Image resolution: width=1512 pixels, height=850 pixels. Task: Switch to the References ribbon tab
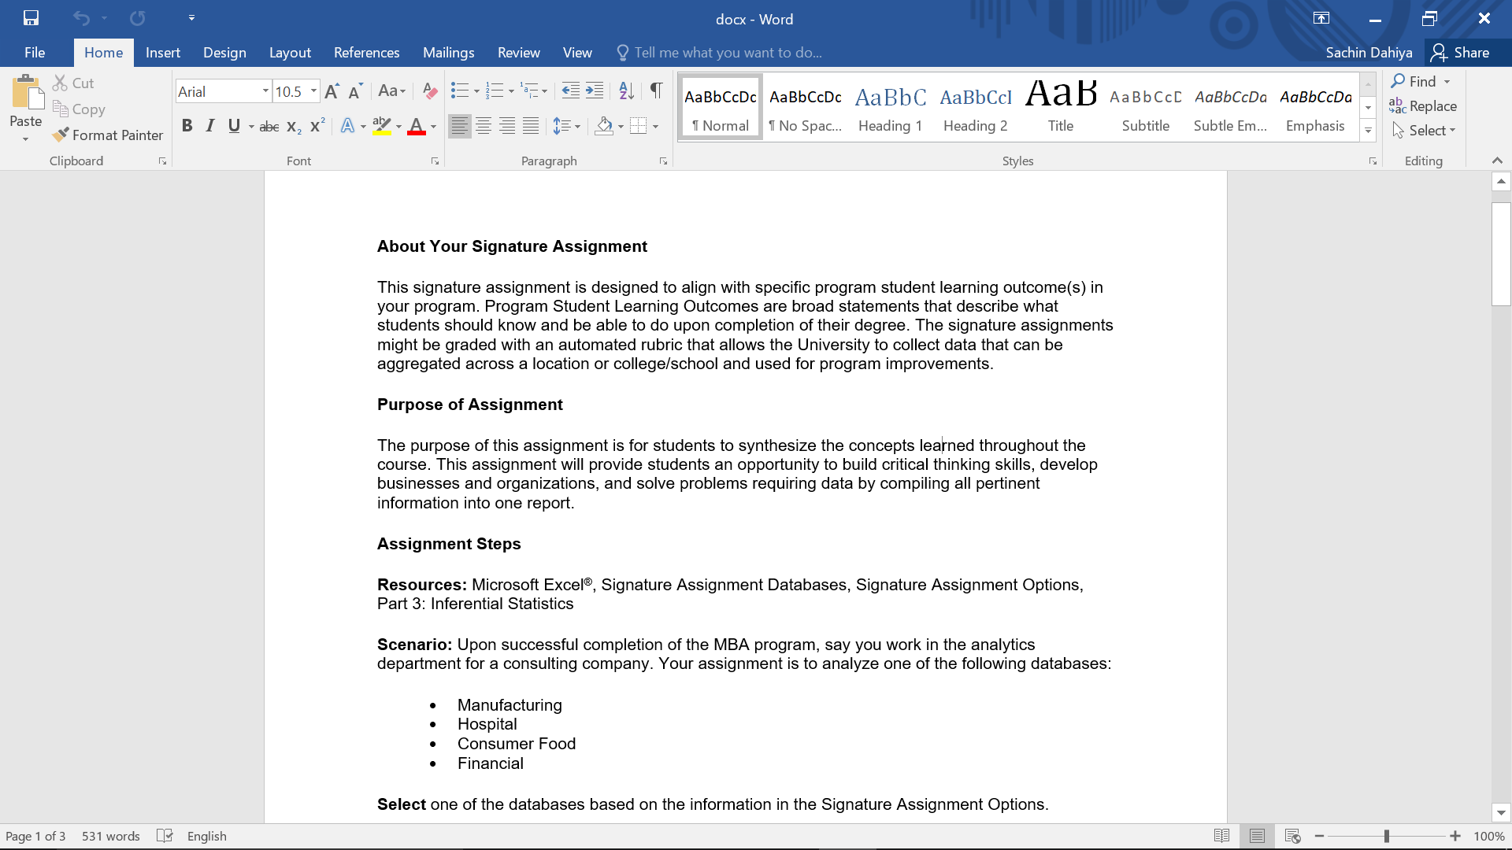point(366,52)
